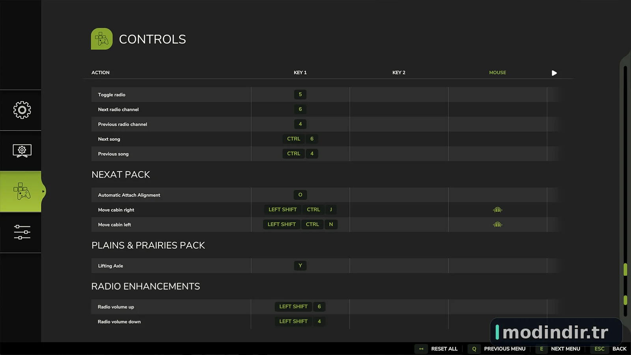This screenshot has width=631, height=355.
Task: Edit key 1 binding for Automatic Attach Alignment
Action: [300, 195]
